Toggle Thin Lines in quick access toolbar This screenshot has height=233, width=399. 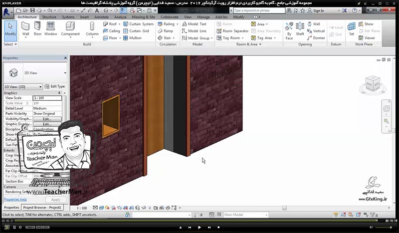pos(123,10)
